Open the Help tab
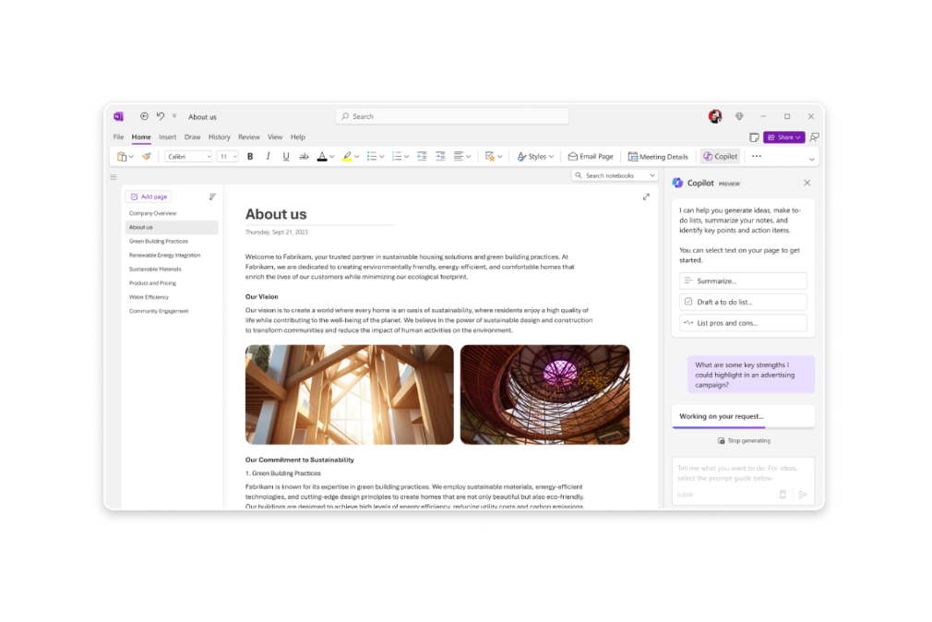932x622 pixels. 298,137
